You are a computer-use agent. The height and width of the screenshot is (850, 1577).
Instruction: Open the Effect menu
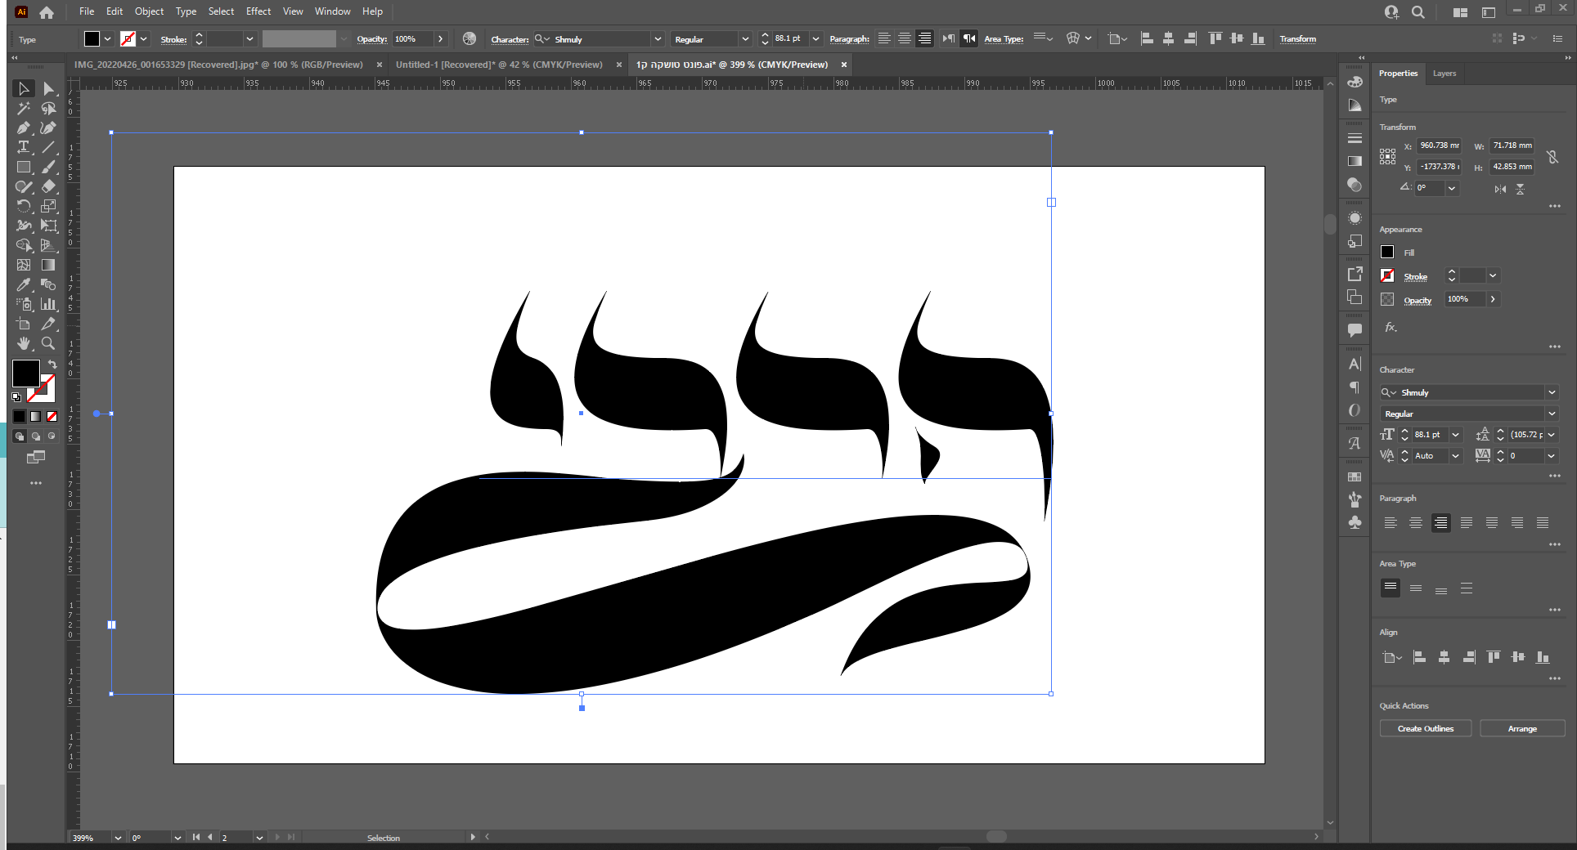tap(258, 11)
